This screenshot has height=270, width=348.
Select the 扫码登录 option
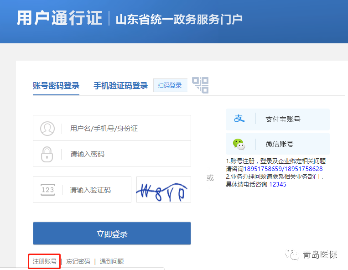coord(170,86)
